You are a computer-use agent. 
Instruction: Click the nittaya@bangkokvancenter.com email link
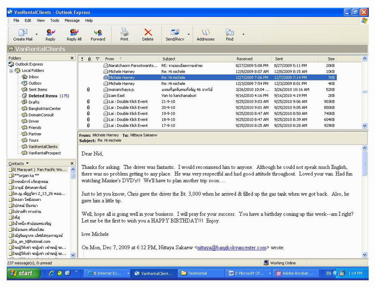[232, 247]
